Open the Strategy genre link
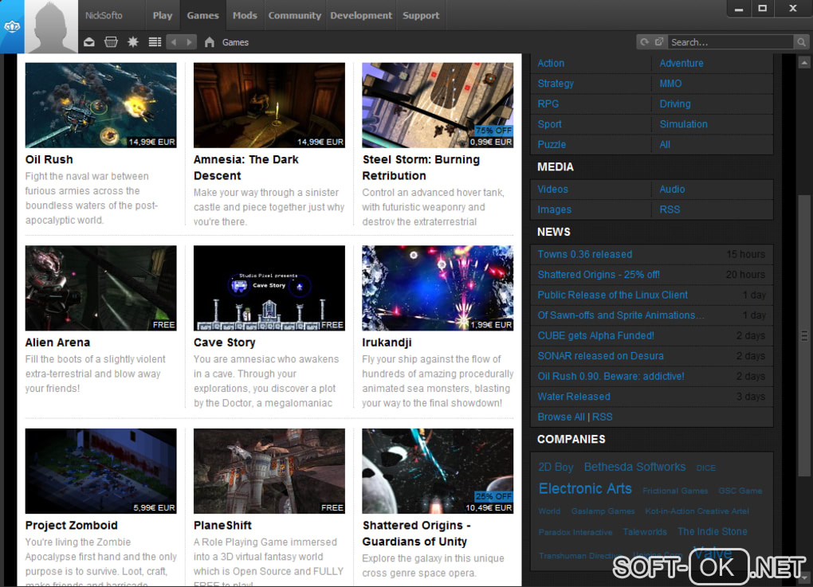813x587 pixels. tap(556, 84)
